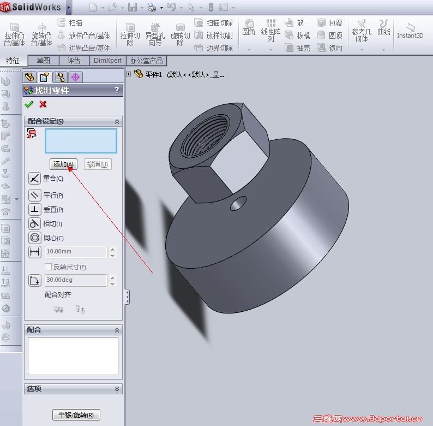433x426 pixels.
Task: Confirm with the green checkmark
Action: (29, 104)
